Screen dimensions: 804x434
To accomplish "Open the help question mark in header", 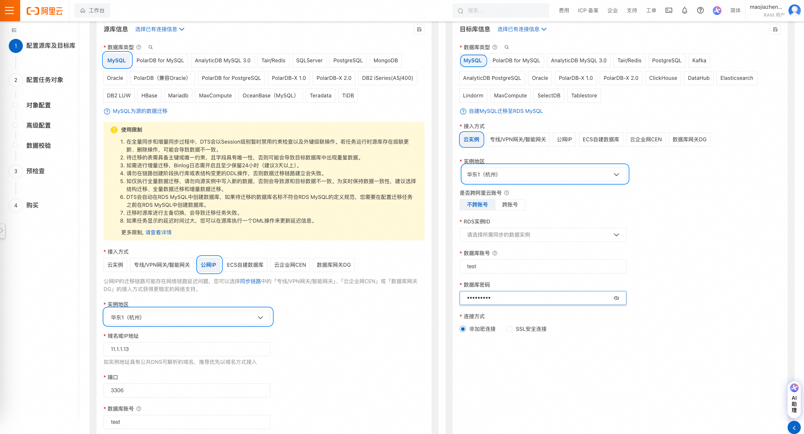I will (x=700, y=10).
